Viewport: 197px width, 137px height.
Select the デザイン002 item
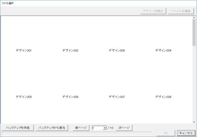tap(70, 50)
